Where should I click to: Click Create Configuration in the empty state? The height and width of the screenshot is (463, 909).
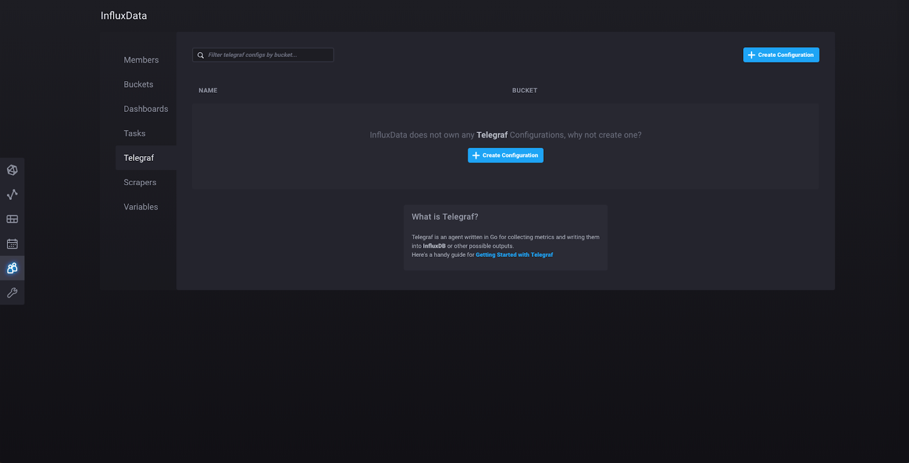(x=505, y=155)
